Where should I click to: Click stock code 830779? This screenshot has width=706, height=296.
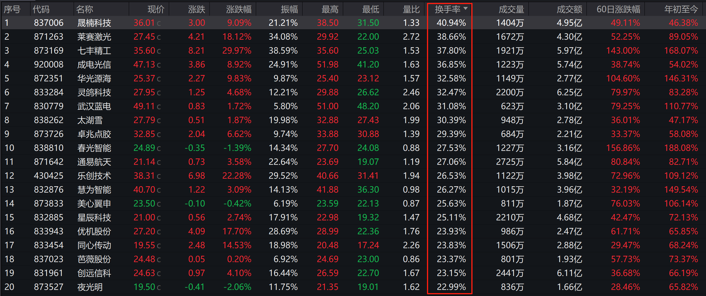click(x=49, y=106)
